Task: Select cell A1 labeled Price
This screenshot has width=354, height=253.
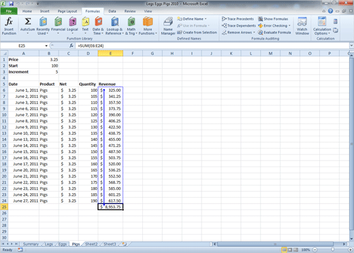Action: [23, 59]
